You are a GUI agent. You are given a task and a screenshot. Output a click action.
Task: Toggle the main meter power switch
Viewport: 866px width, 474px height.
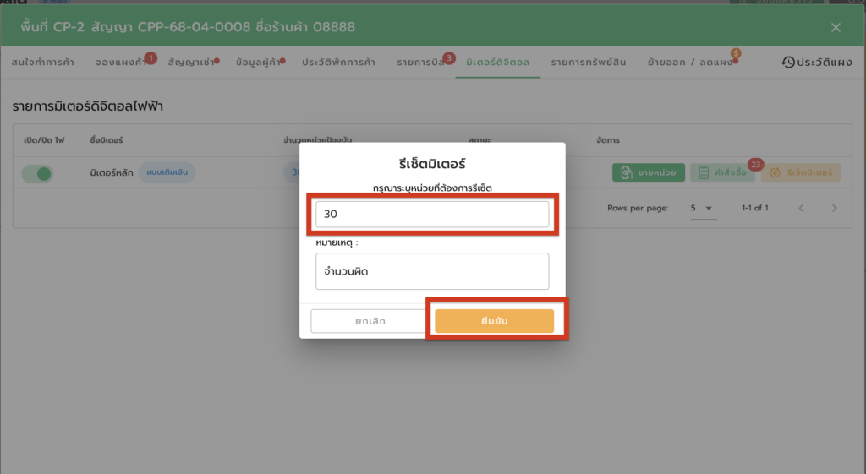[38, 173]
